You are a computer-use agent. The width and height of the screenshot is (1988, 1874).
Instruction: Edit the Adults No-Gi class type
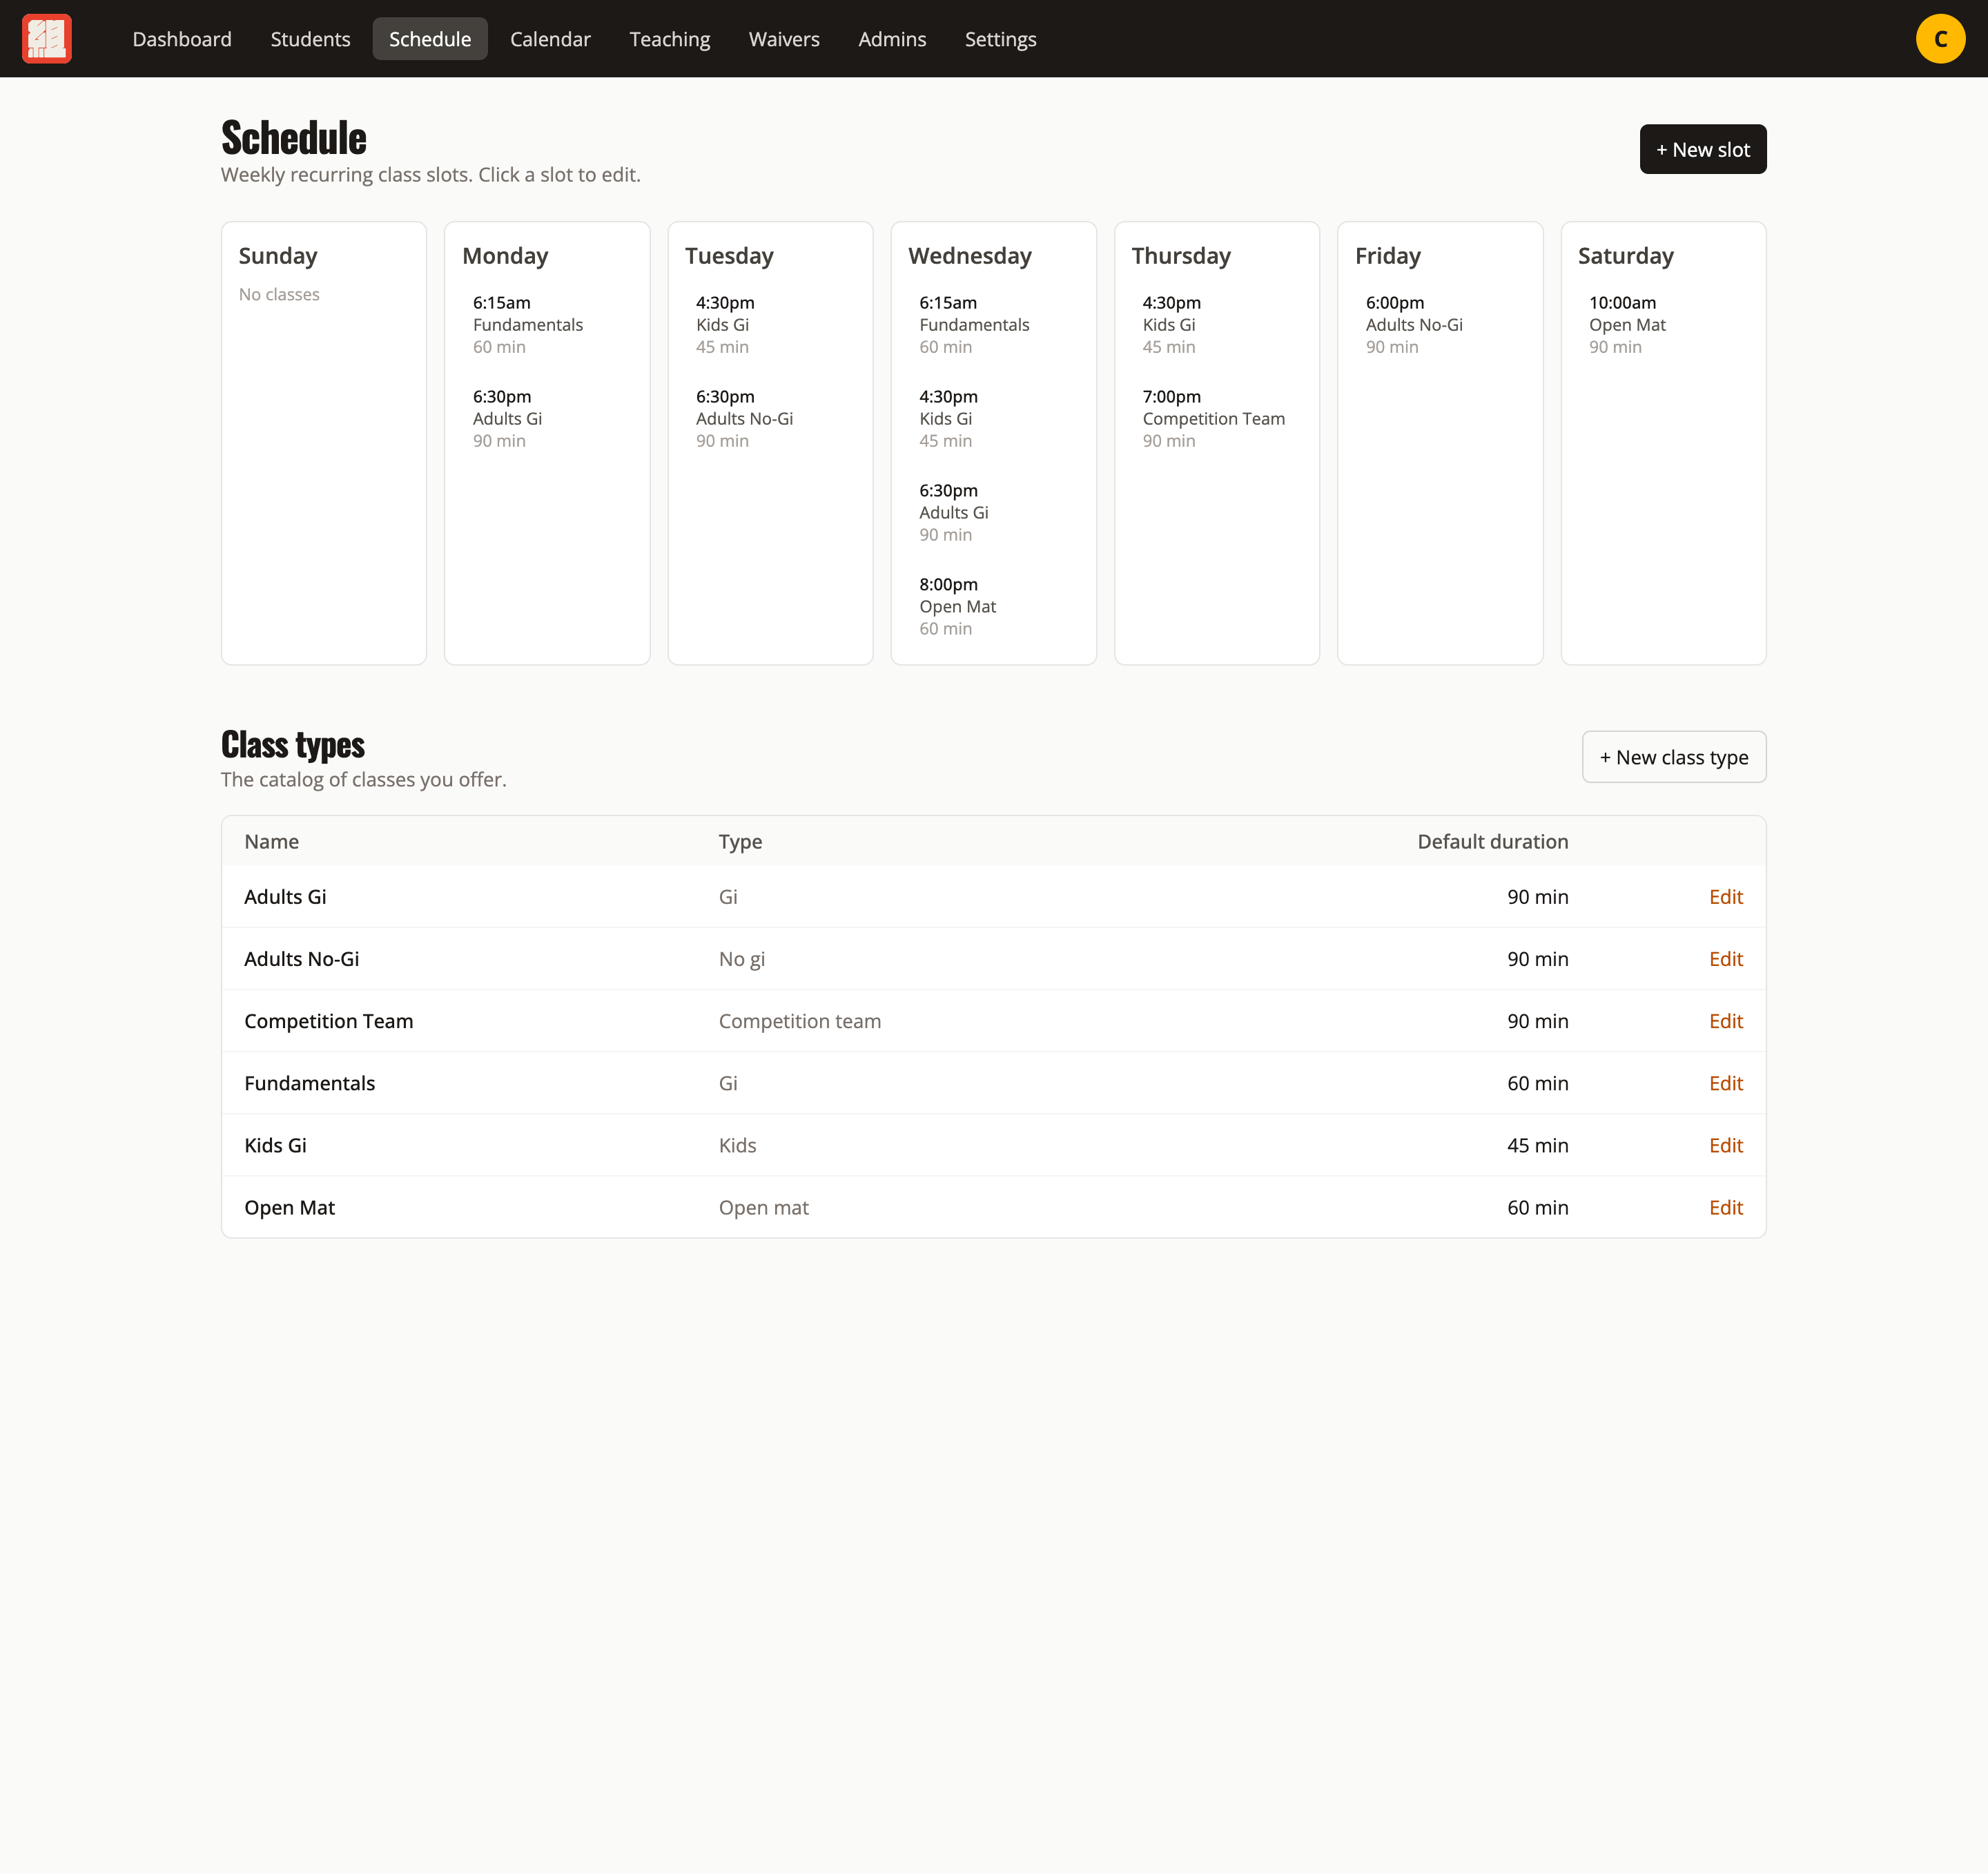[1725, 958]
